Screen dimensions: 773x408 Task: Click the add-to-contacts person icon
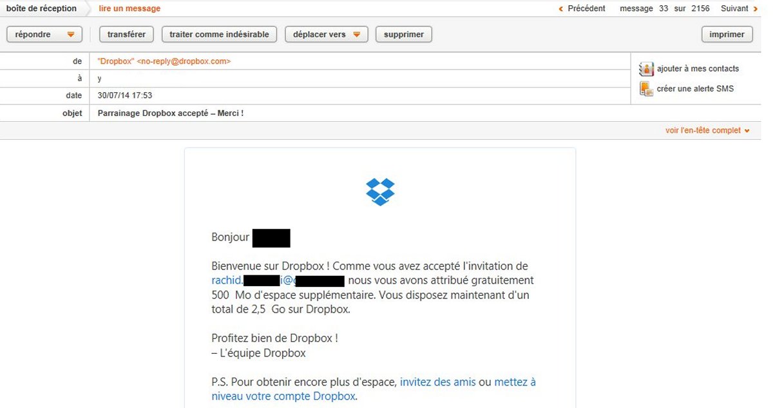coord(646,69)
